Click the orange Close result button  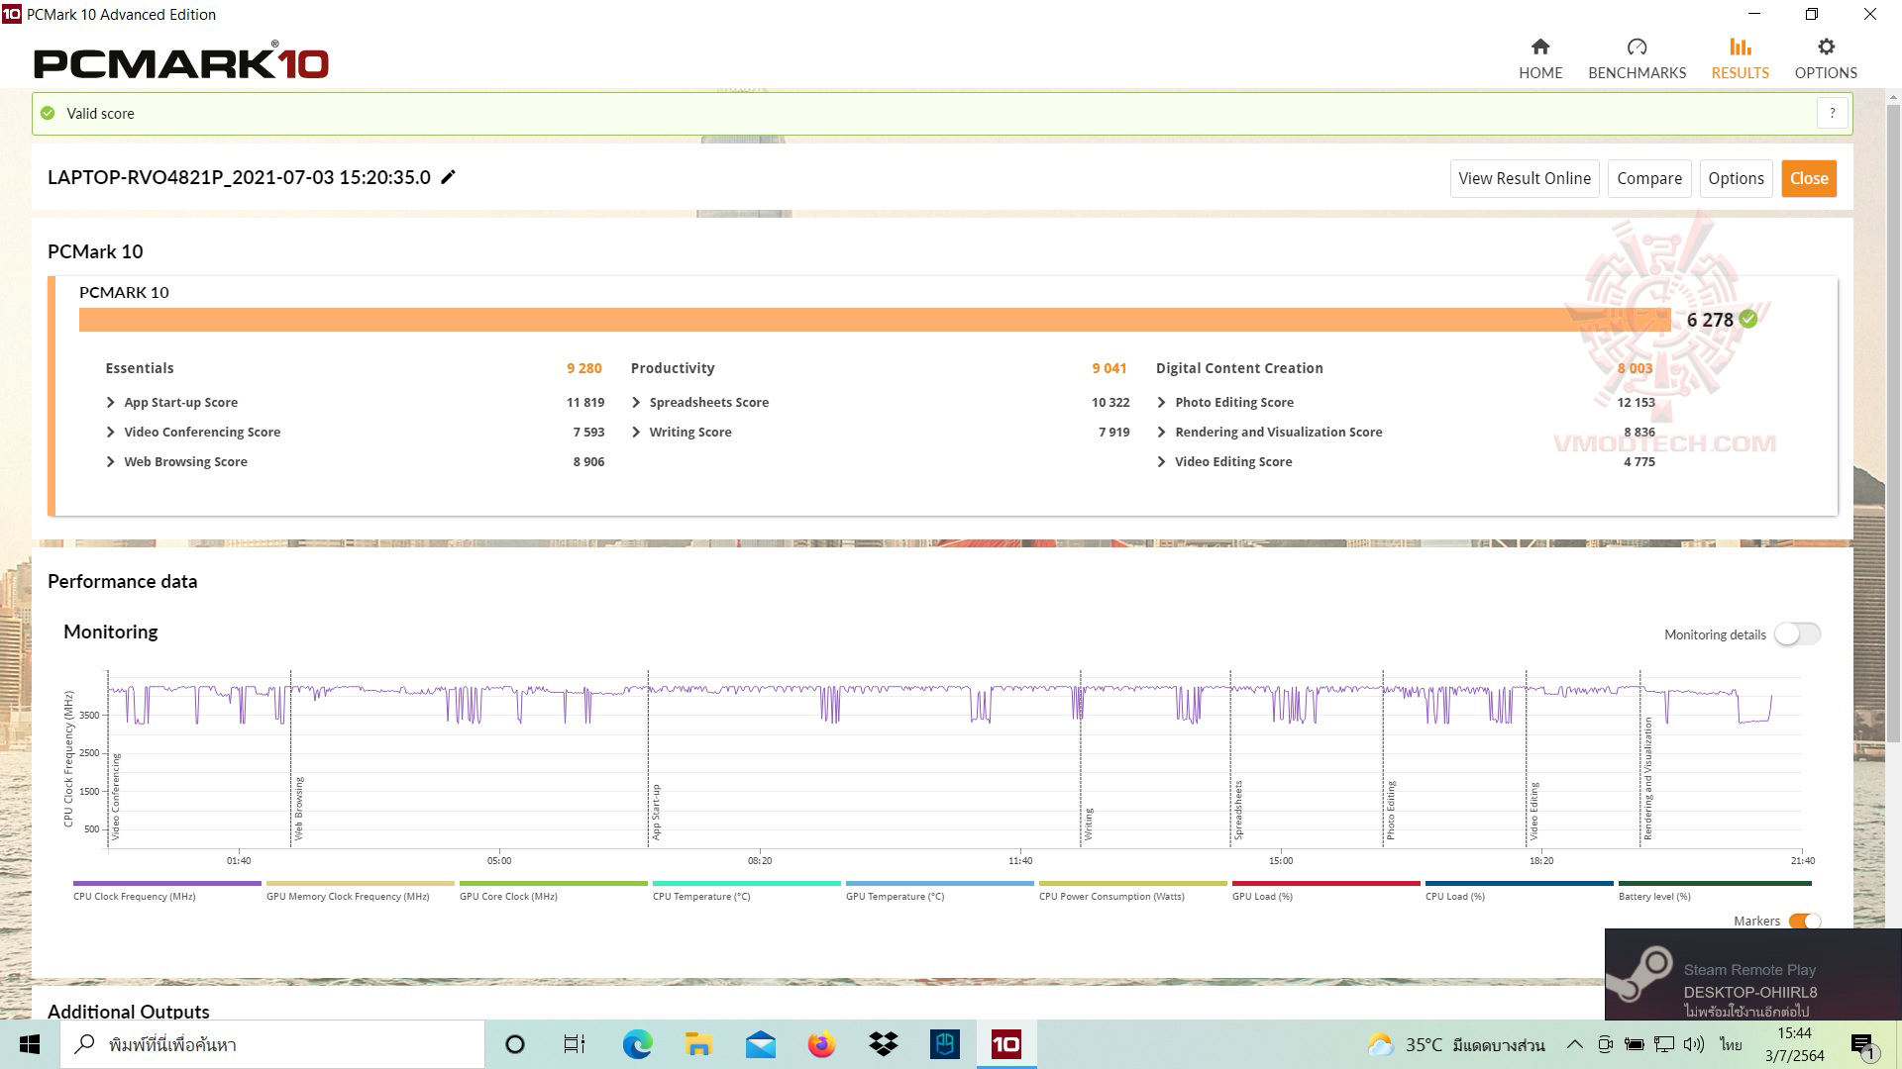click(1808, 178)
